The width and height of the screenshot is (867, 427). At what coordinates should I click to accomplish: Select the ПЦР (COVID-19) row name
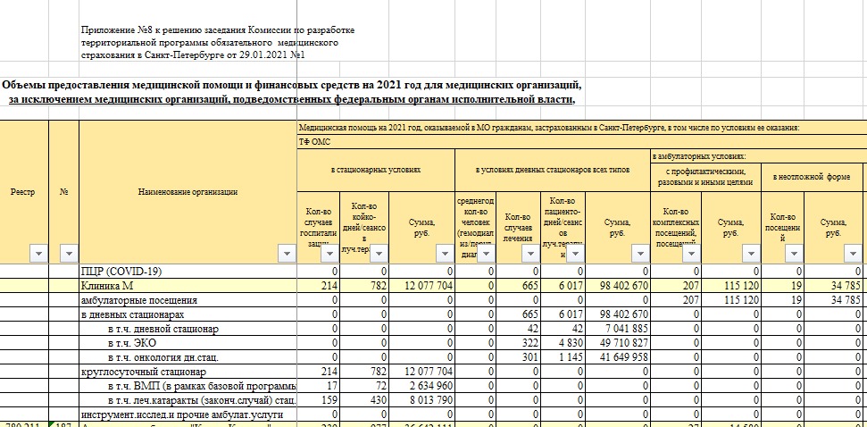(188, 272)
